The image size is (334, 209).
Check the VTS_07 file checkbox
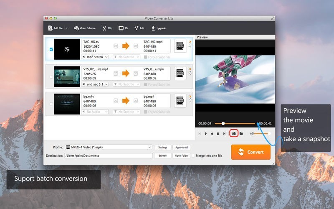51,77
